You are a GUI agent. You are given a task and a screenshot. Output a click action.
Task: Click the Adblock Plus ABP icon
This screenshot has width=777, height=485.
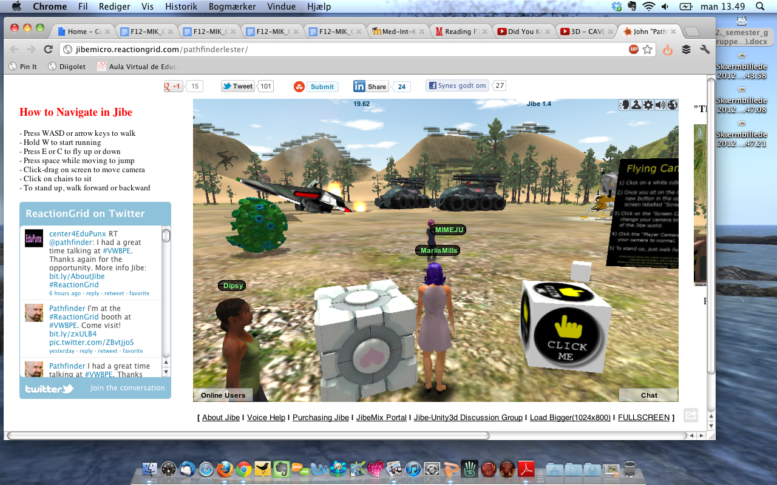(634, 50)
